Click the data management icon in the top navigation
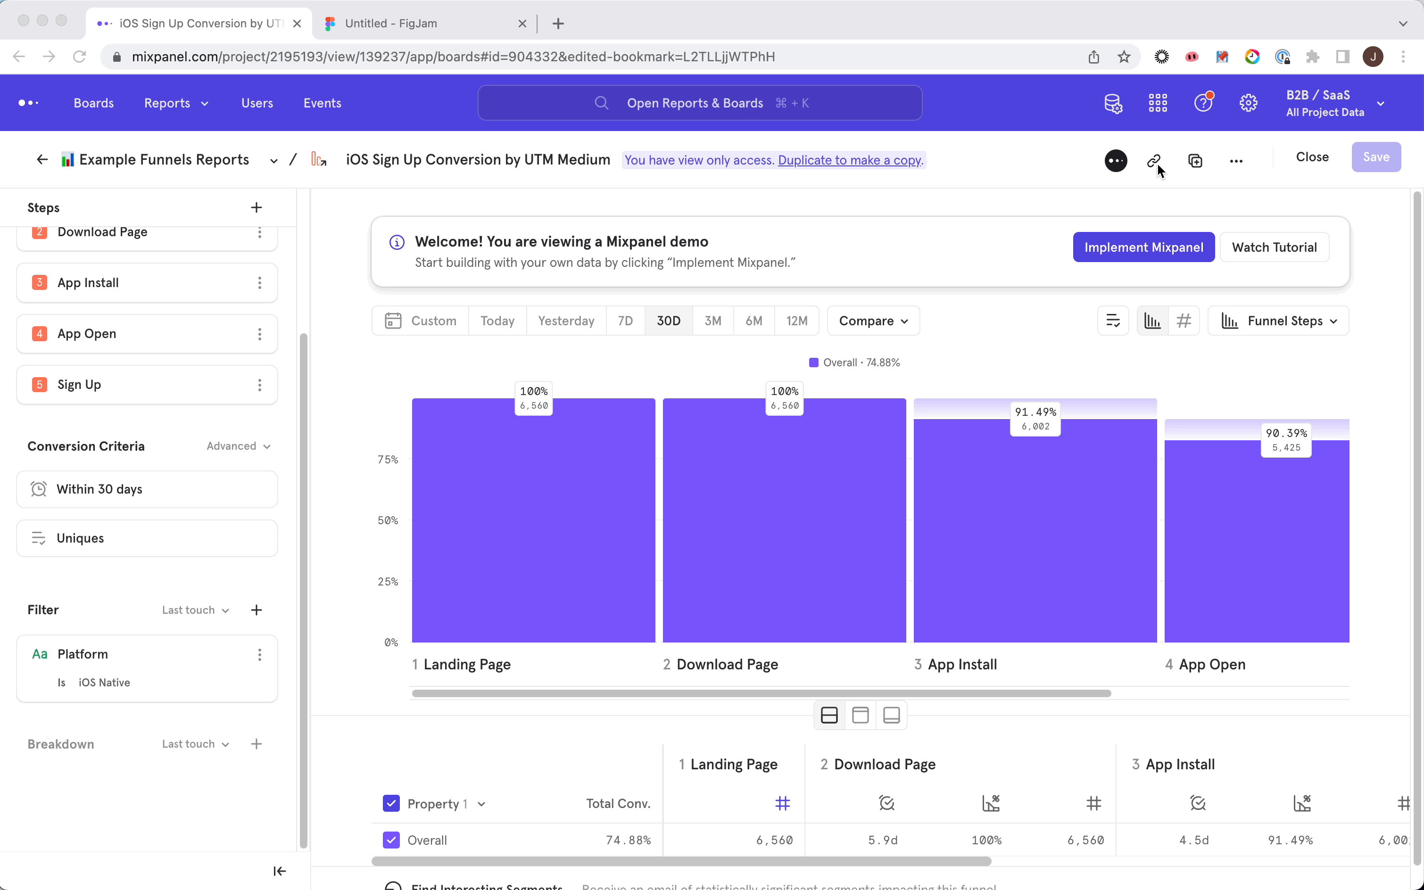 pyautogui.click(x=1113, y=102)
